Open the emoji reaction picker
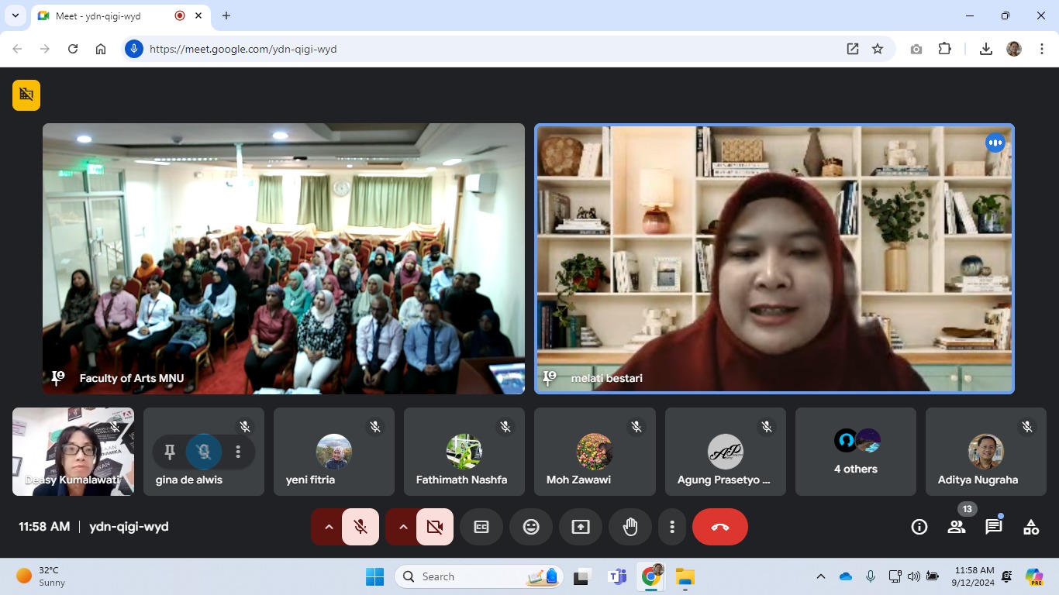Screen dimensions: 1059x595 (x=531, y=527)
